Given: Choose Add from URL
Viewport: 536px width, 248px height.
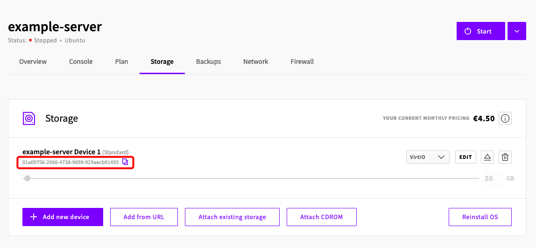Looking at the screenshot, I should (x=144, y=217).
